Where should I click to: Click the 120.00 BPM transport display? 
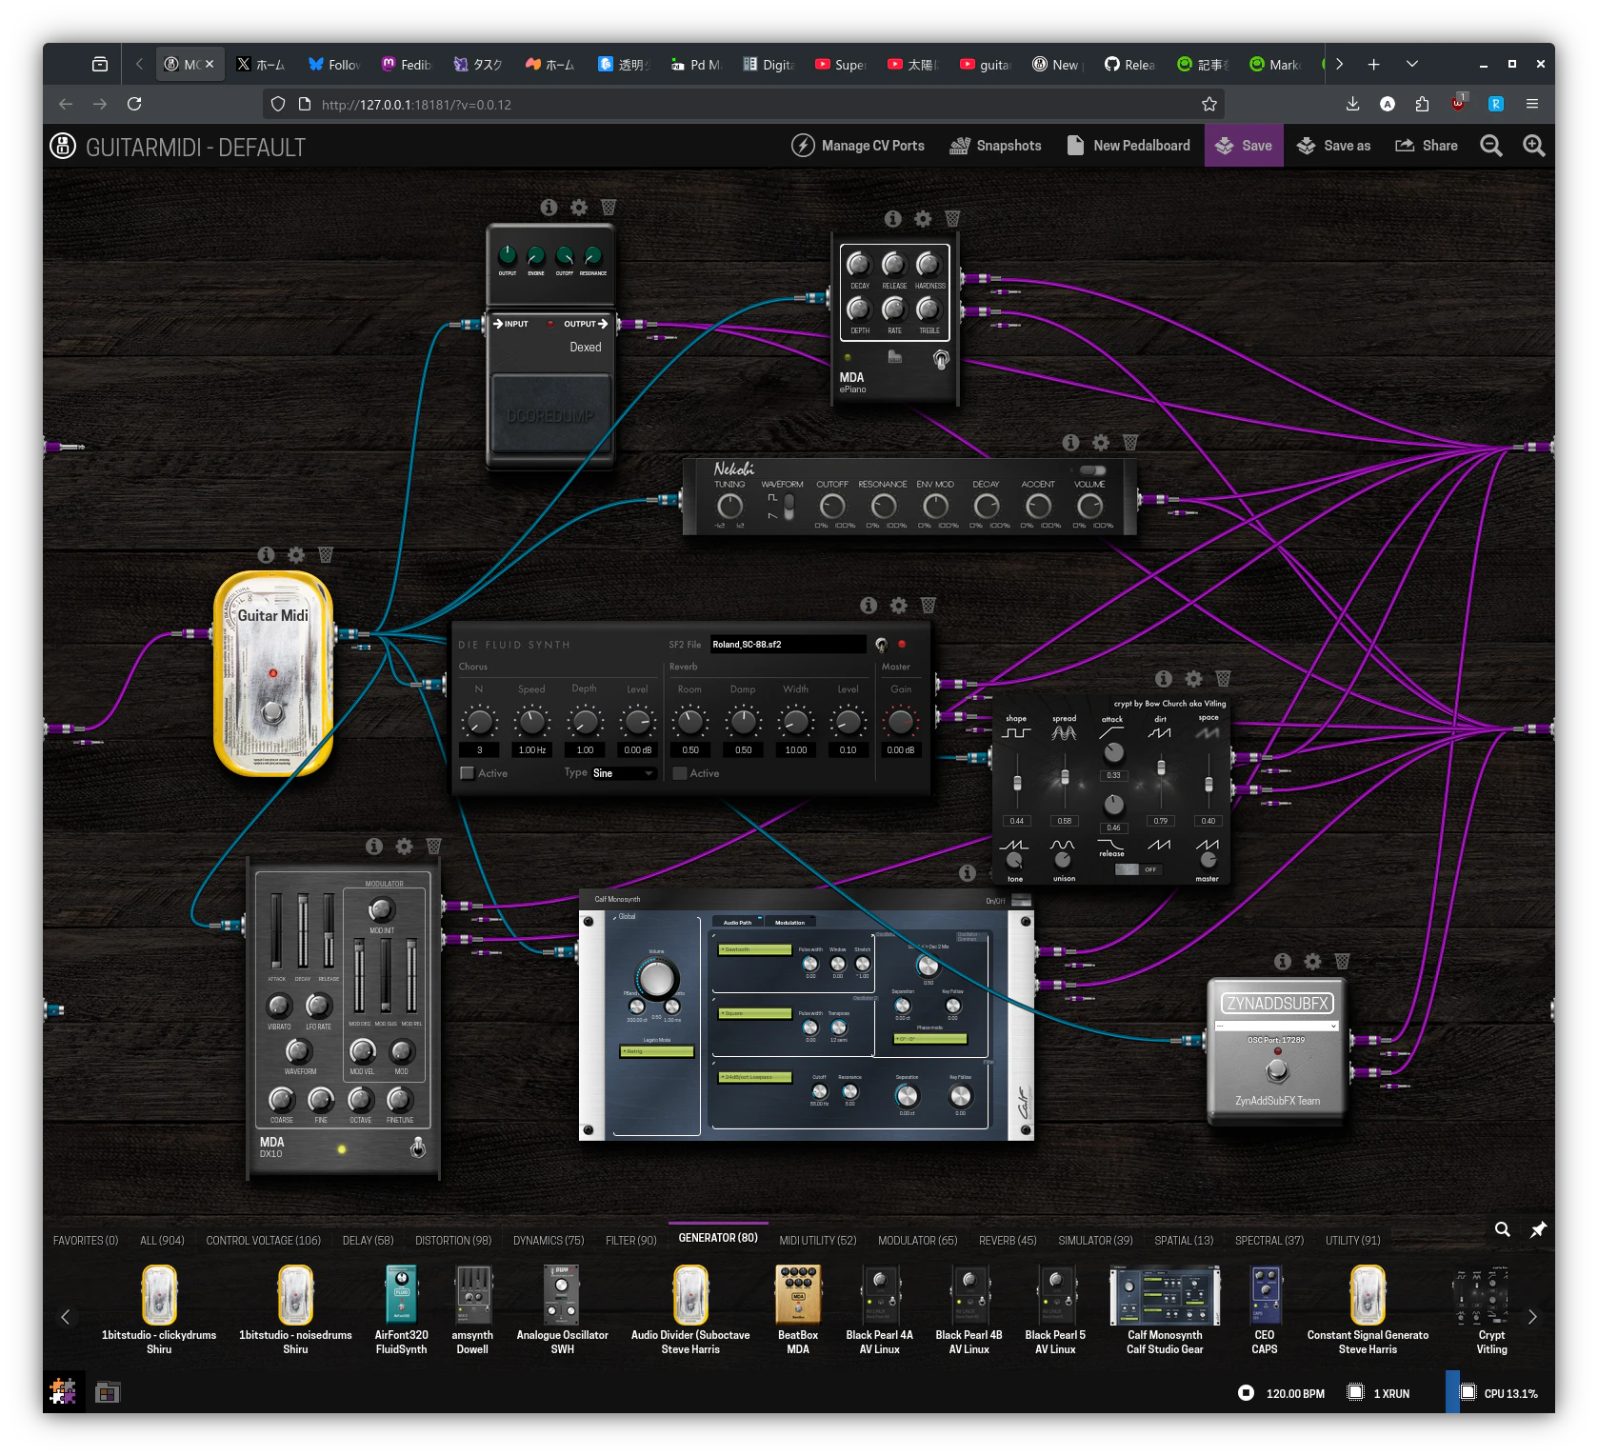pos(1295,1393)
